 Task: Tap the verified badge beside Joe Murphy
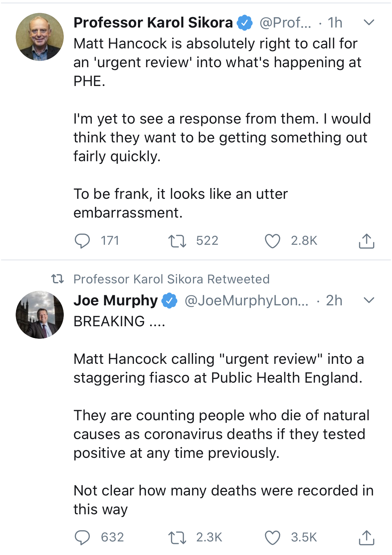tap(170, 300)
